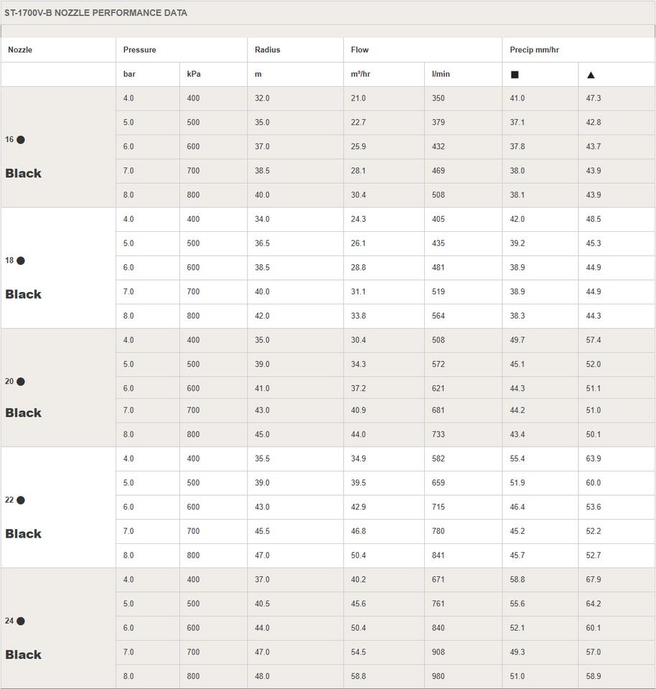Click the Precip mm/hr column header

click(x=534, y=50)
